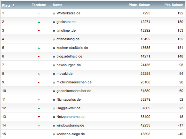The height and width of the screenshot is (139, 186).
Task: Click red down-trend arrow for Netzpanorama de
Action: 39,117
